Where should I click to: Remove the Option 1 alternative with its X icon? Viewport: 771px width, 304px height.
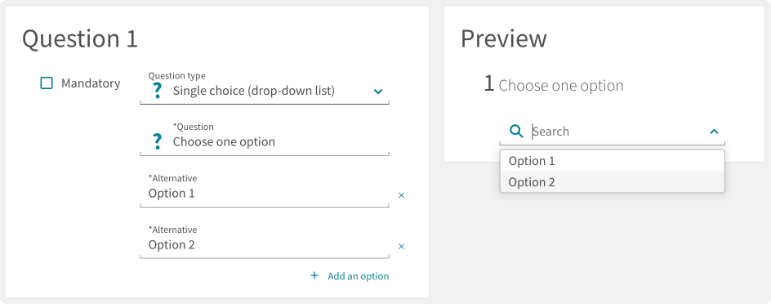[401, 195]
